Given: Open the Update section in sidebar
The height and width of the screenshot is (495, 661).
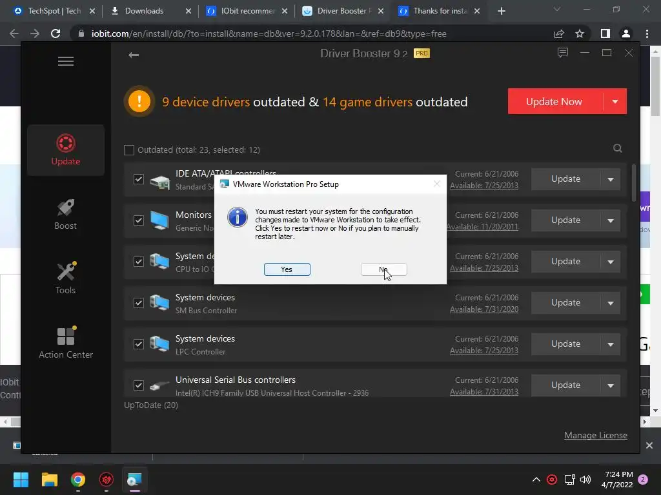Looking at the screenshot, I should pos(66,150).
